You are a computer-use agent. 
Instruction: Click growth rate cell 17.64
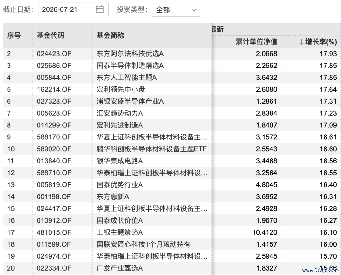[x=328, y=90]
